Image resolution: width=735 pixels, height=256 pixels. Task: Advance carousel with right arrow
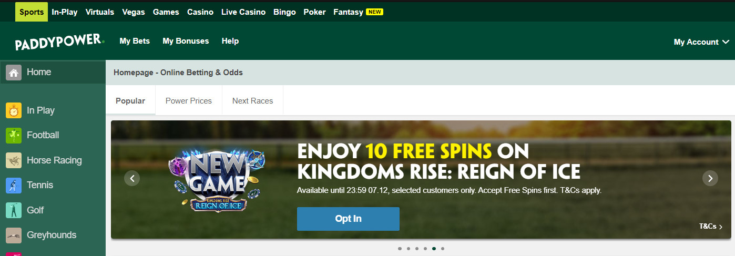710,178
